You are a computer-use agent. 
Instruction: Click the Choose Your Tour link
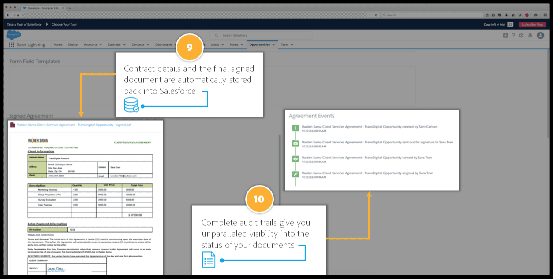64,24
